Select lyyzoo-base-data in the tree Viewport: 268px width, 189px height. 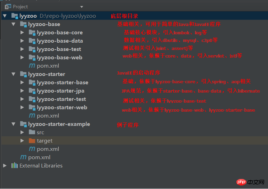(x=60, y=41)
